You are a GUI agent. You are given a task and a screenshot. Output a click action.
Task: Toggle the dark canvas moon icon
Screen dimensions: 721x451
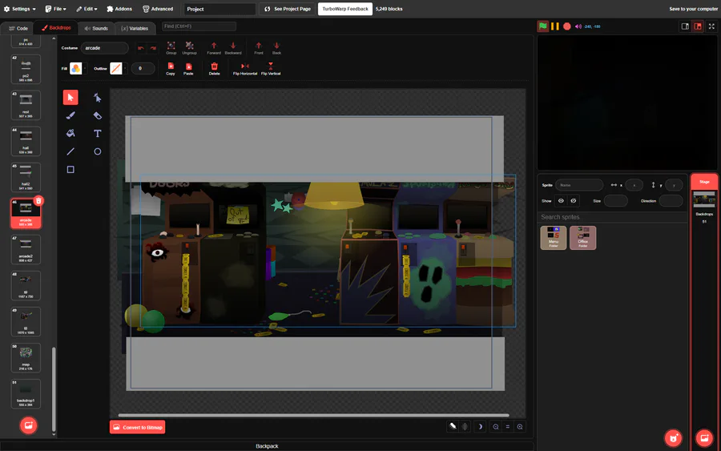[x=480, y=427]
